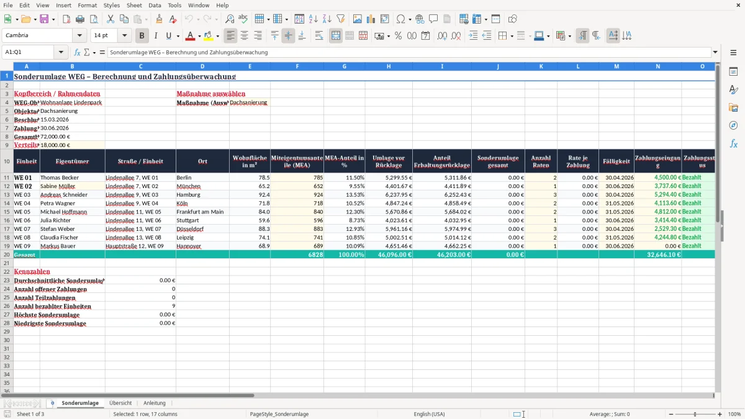The height and width of the screenshot is (419, 745).
Task: Center text horizontally
Action: 244,36
